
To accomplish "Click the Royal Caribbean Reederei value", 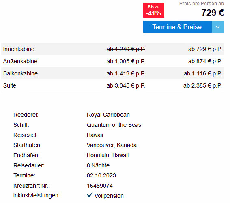I will point(108,115).
